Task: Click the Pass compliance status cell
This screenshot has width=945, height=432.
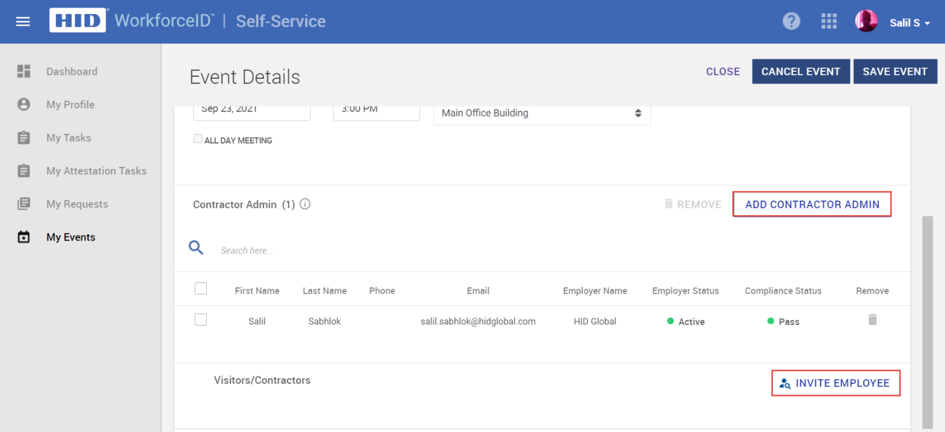Action: pos(784,322)
